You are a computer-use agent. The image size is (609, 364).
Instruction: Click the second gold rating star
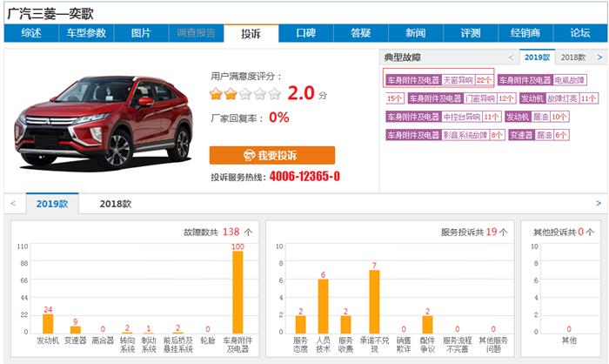pos(231,94)
